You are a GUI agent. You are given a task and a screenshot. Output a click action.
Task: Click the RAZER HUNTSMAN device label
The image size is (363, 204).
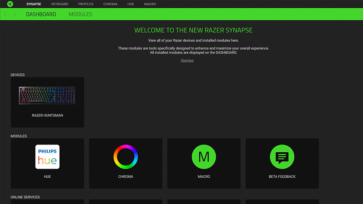pyautogui.click(x=47, y=115)
